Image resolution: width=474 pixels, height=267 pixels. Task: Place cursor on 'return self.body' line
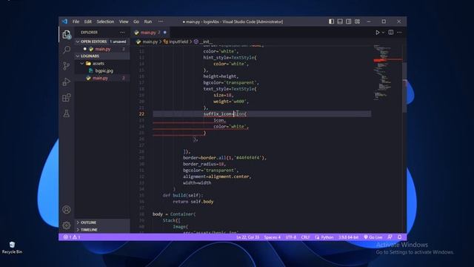(193, 202)
